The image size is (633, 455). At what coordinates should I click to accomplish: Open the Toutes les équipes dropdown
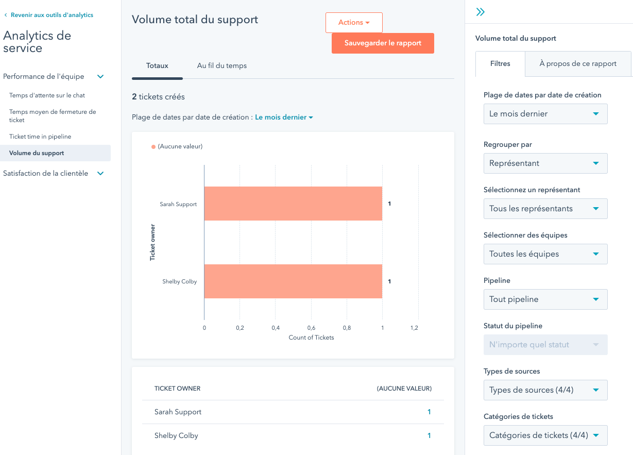click(545, 254)
